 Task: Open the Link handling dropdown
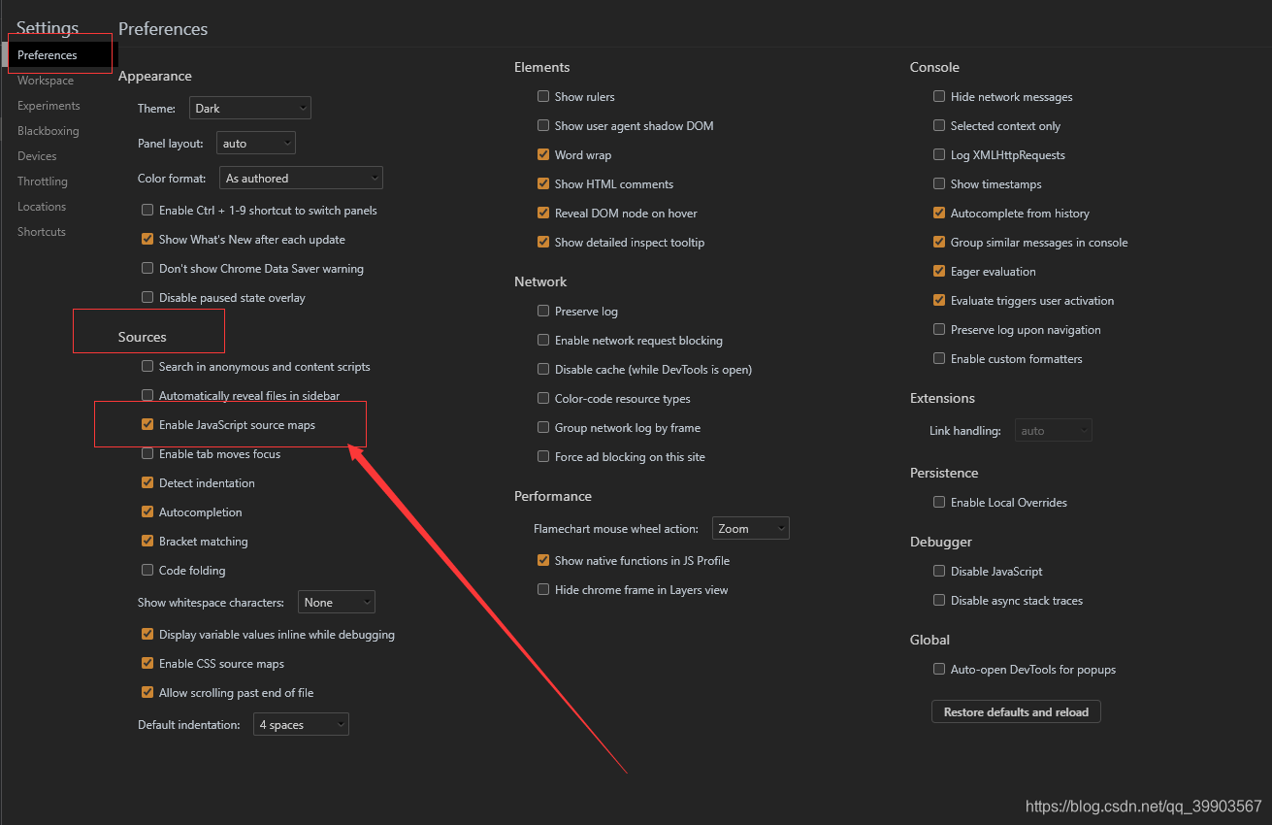click(1054, 430)
